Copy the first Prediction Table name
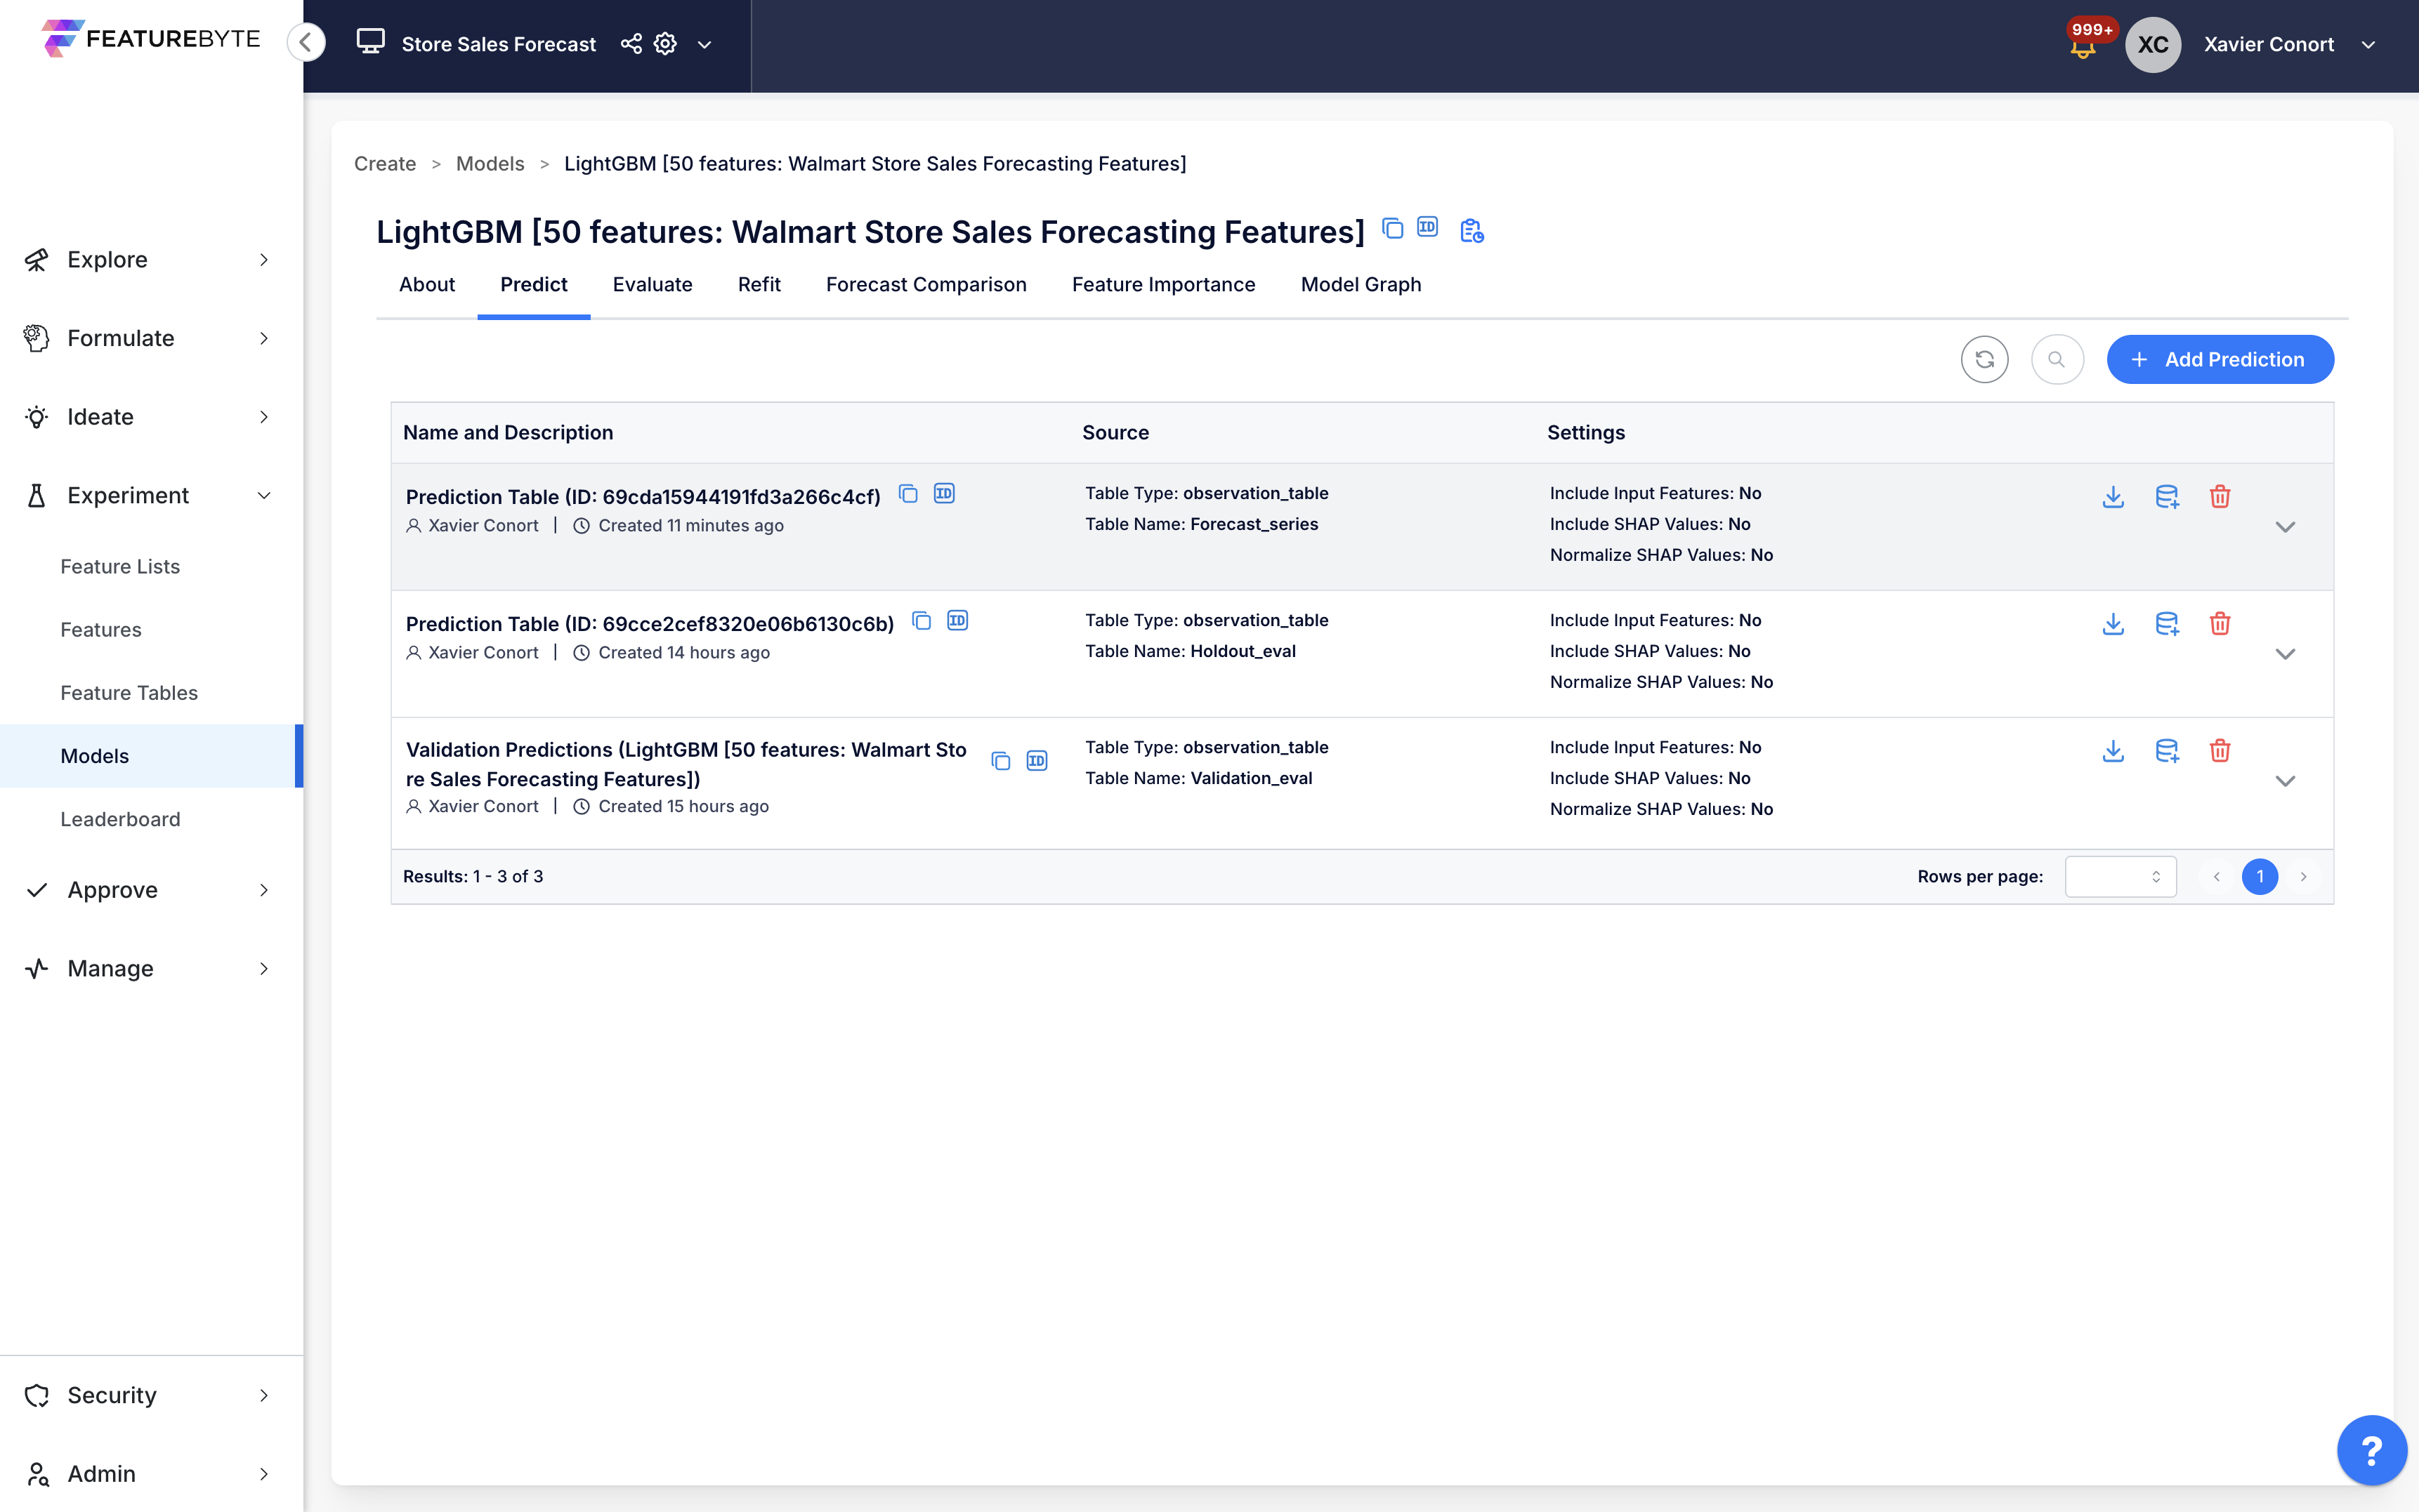The image size is (2419, 1512). click(908, 494)
